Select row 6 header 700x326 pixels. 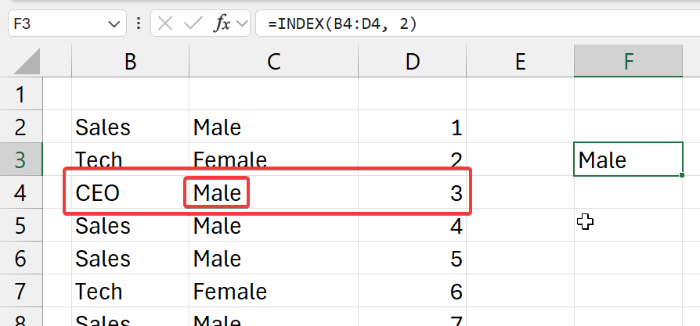(20, 258)
